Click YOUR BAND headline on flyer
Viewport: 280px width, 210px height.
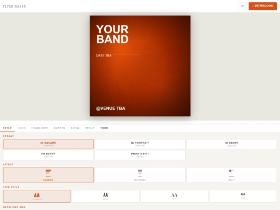tap(113, 34)
